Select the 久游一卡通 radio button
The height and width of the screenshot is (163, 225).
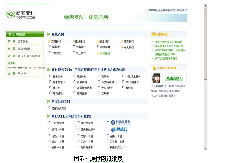tap(79, 135)
